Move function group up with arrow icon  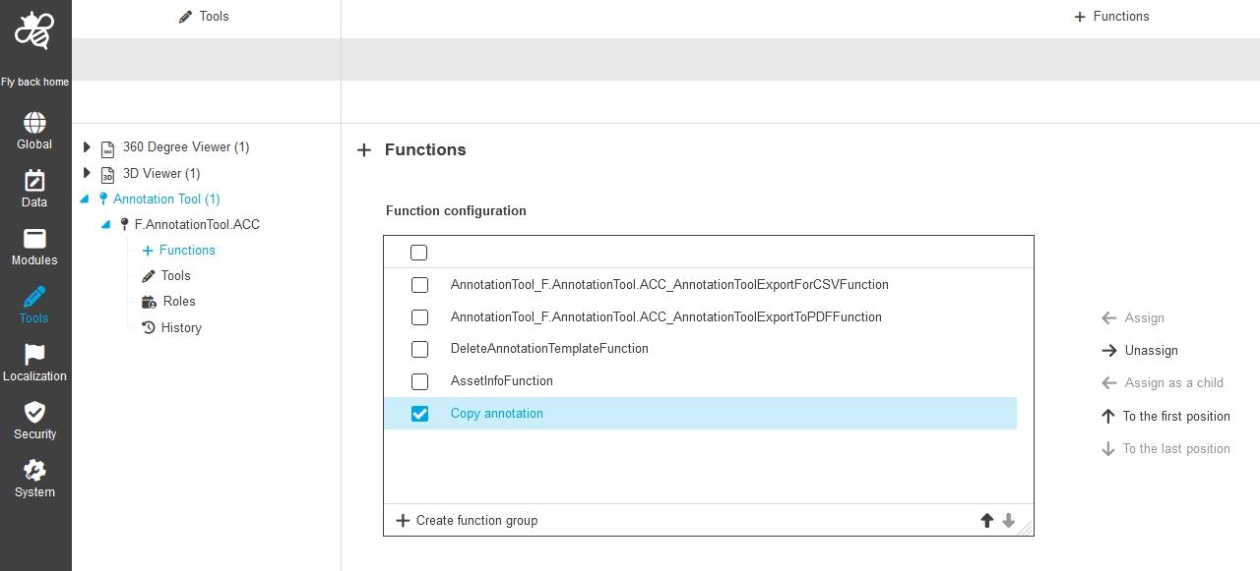(987, 521)
